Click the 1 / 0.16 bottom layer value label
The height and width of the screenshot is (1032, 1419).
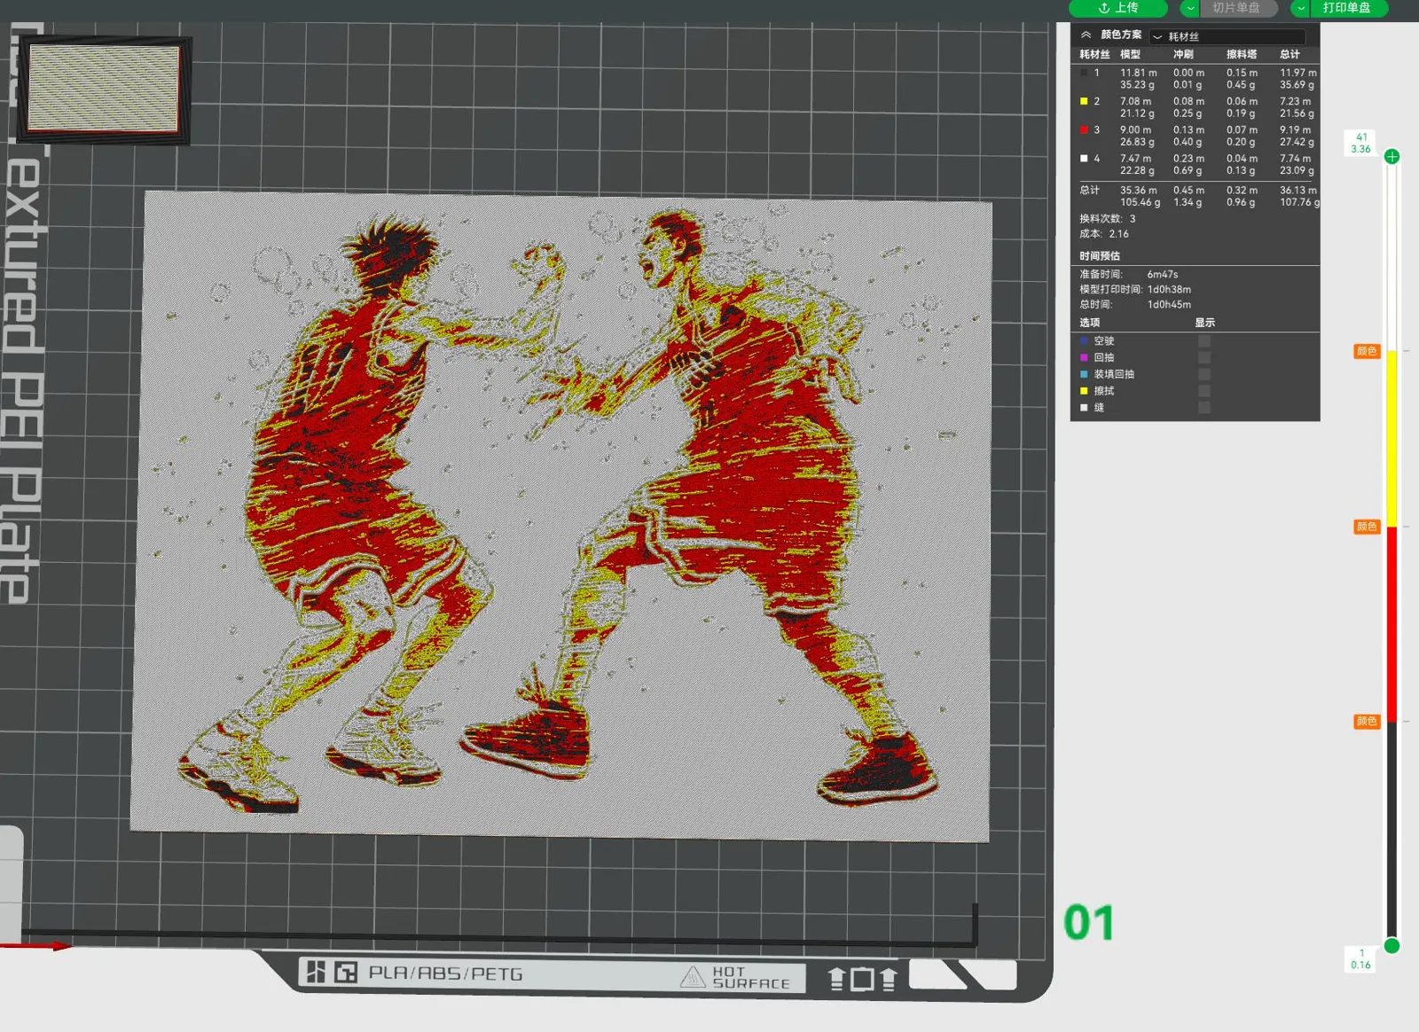1360,958
